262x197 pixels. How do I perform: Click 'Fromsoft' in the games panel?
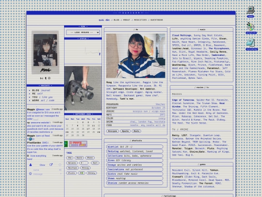point(178,177)
